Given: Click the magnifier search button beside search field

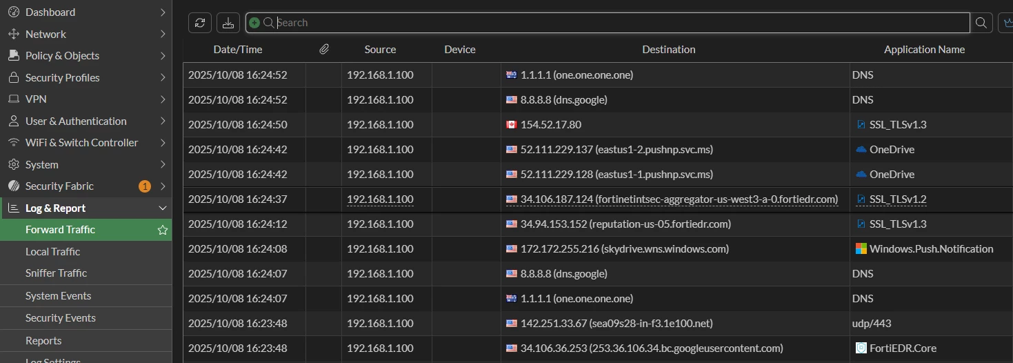Looking at the screenshot, I should click(x=981, y=23).
